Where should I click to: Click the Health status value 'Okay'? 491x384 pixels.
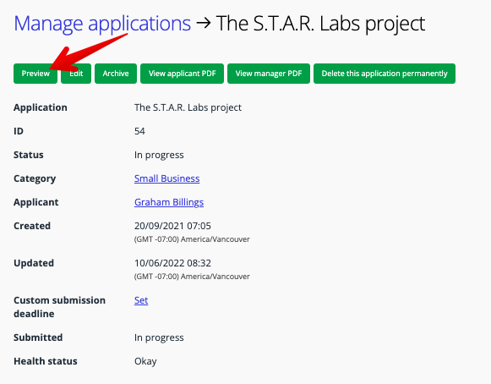(145, 361)
